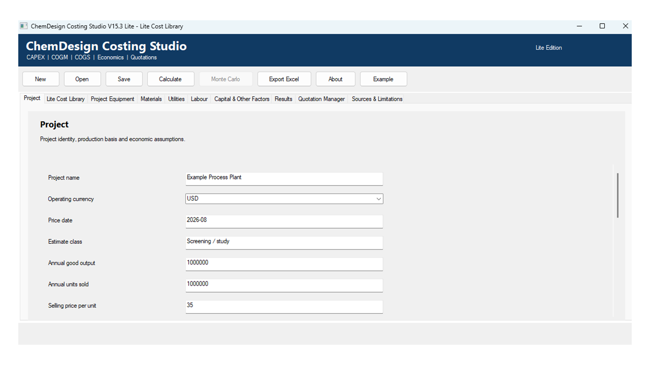The height and width of the screenshot is (365, 650).
Task: Click the 'Project' section heading
Action: [54, 124]
